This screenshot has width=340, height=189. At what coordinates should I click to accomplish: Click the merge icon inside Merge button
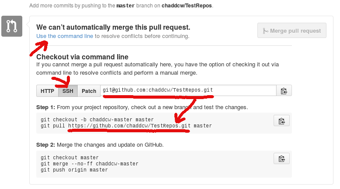(x=265, y=31)
